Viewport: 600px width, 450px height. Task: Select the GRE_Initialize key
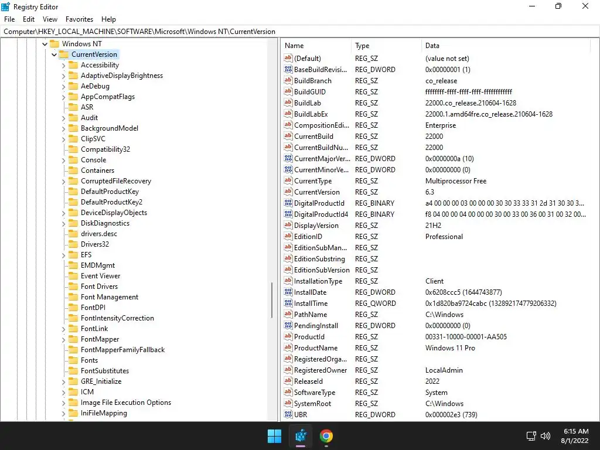click(x=101, y=381)
